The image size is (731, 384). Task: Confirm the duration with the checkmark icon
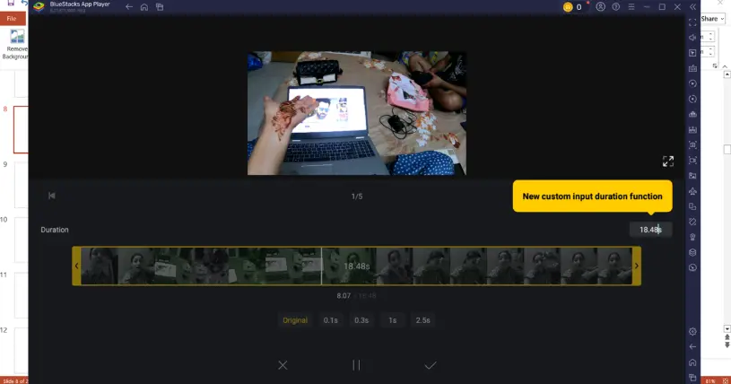point(431,365)
